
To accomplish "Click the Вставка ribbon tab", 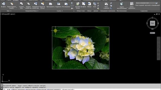I will click(16, 0).
